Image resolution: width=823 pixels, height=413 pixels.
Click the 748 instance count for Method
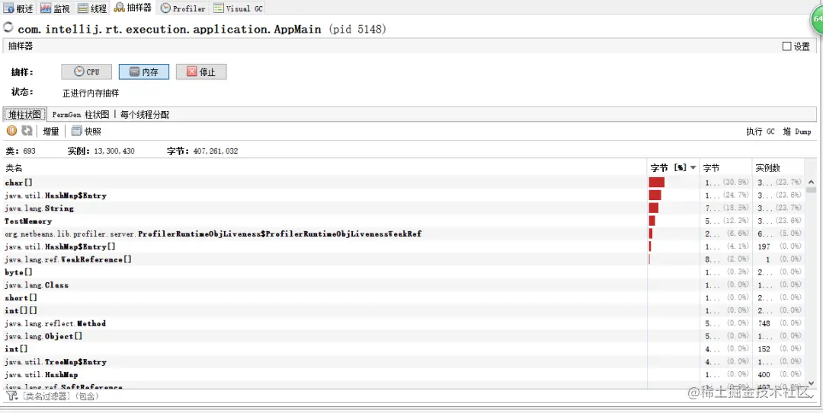(764, 323)
